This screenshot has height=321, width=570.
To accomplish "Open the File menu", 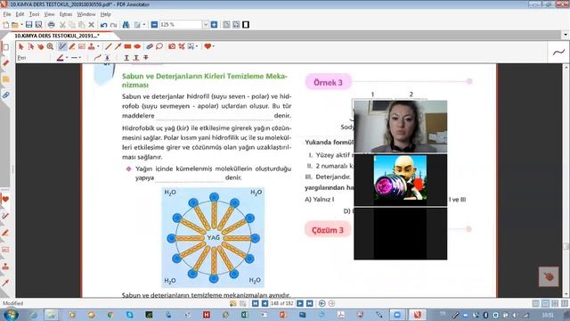I will pos(7,14).
